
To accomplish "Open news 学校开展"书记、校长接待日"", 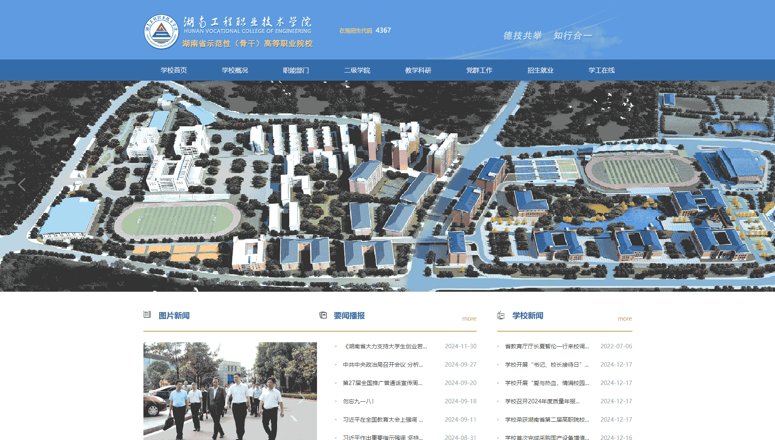I will [x=547, y=365].
